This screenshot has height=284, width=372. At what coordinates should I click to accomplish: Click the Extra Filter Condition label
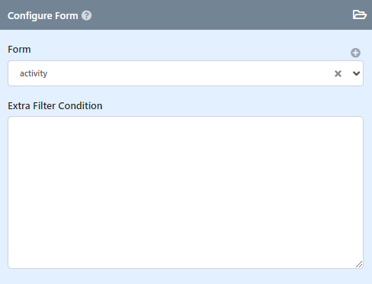pos(55,106)
